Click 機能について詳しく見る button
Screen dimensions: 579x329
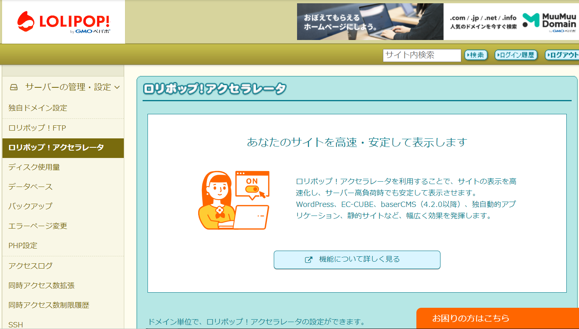point(357,260)
